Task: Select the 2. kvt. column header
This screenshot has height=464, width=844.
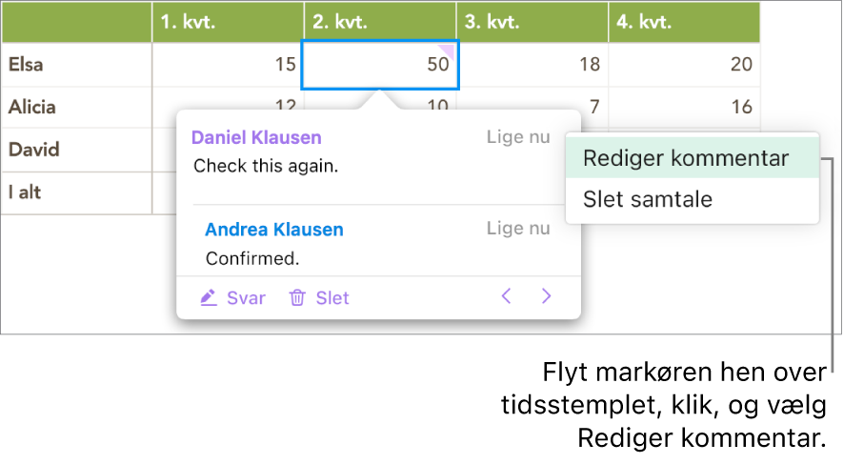Action: (x=380, y=22)
